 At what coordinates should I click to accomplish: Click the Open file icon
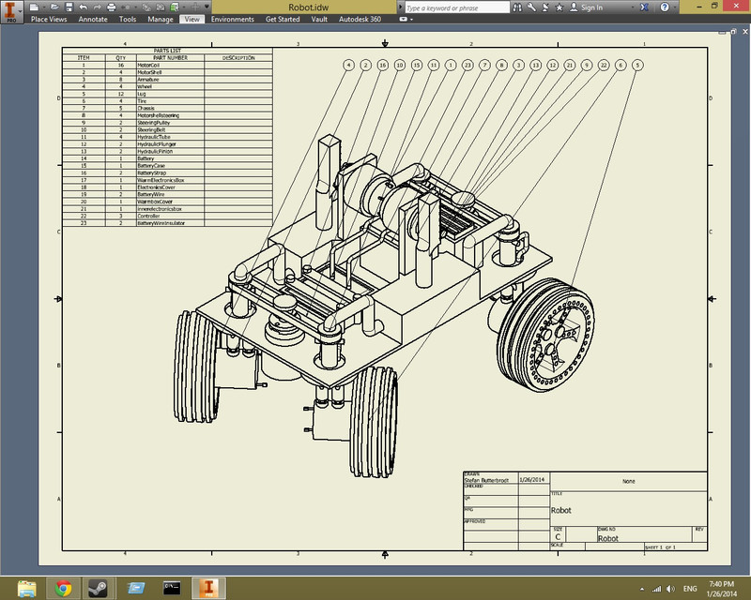(53, 7)
